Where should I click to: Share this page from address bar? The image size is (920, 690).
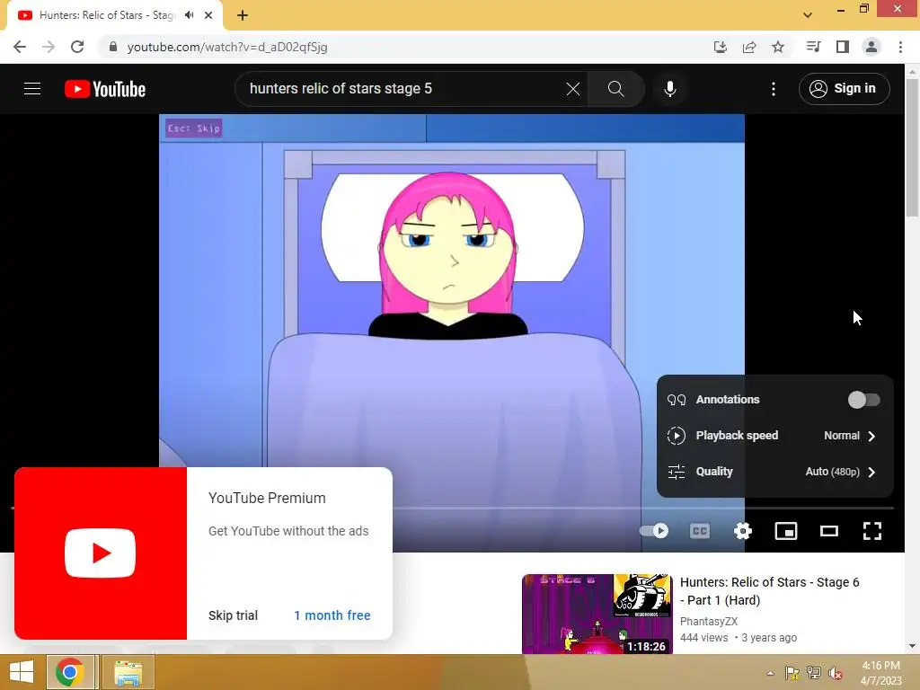point(749,47)
